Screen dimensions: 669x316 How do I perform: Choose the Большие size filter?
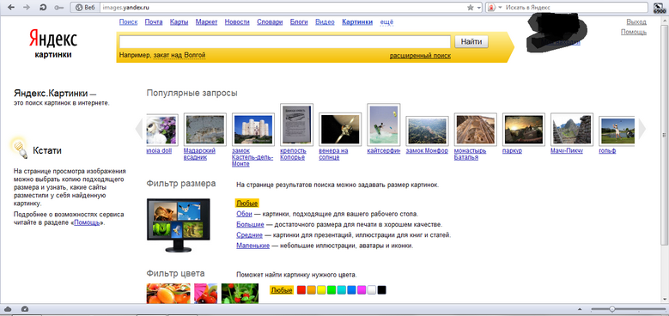pos(250,224)
